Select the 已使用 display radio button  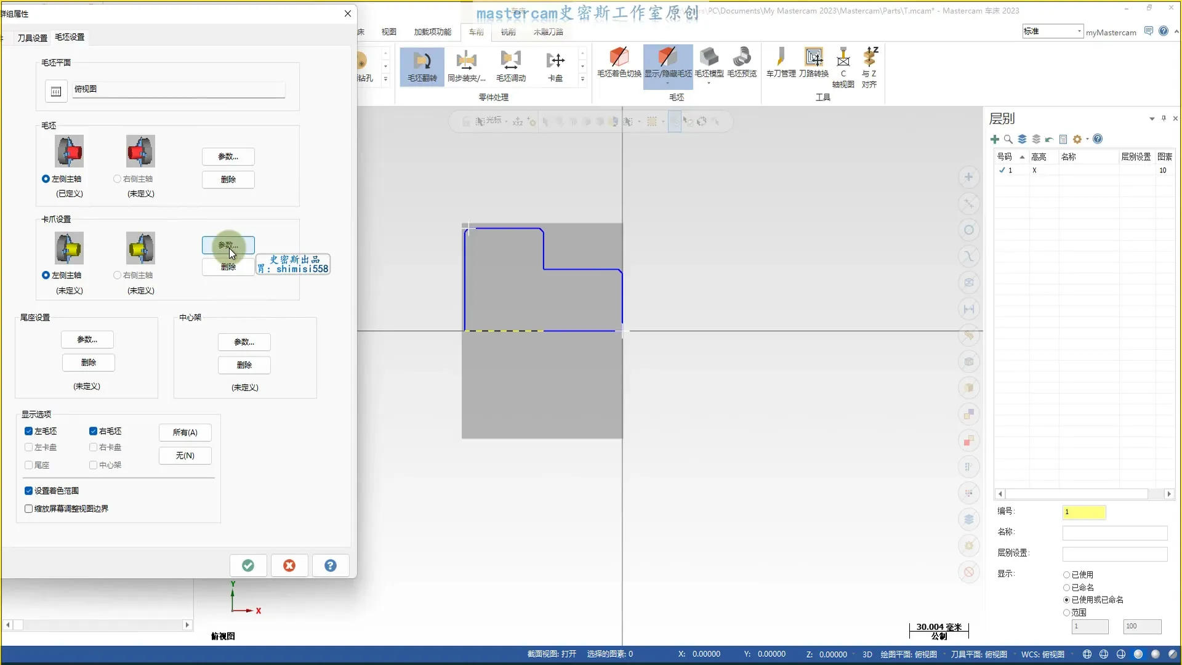1066,574
